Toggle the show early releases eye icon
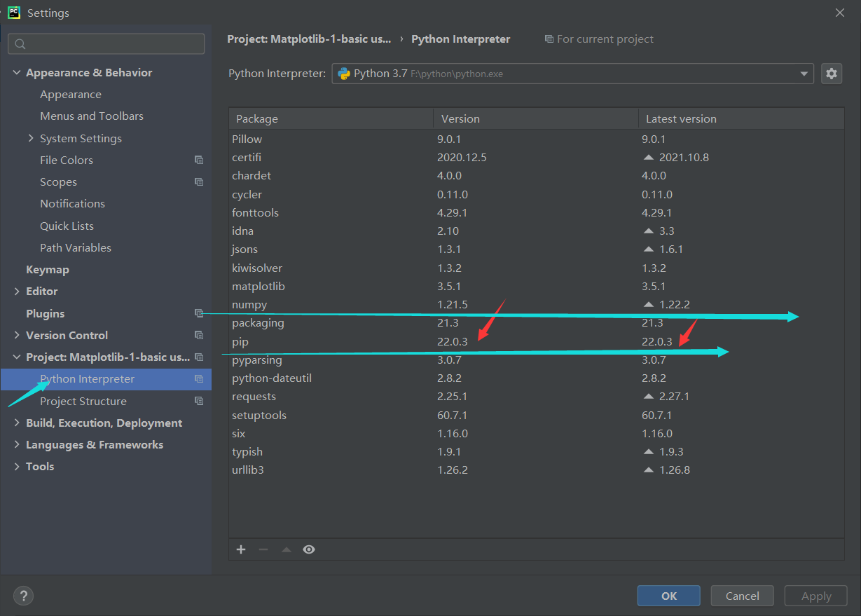The image size is (861, 616). click(x=309, y=549)
